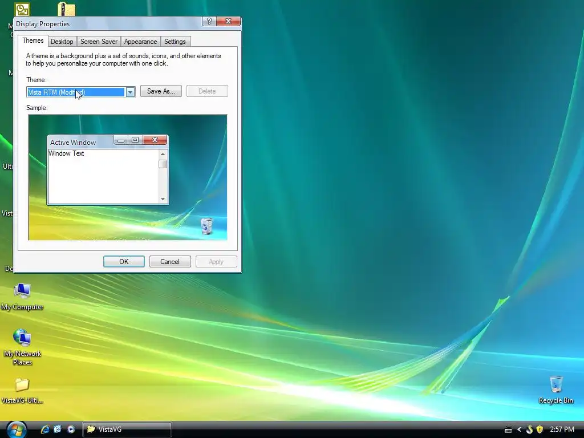The height and width of the screenshot is (438, 584).
Task: Click the Recycle Bin in the theme sample
Action: [206, 226]
